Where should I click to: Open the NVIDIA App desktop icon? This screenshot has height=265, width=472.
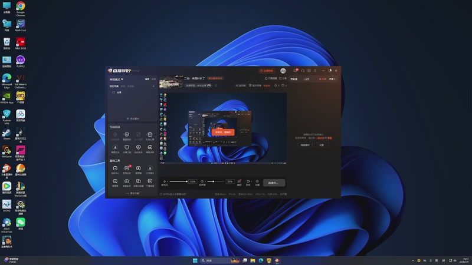pyautogui.click(x=6, y=98)
